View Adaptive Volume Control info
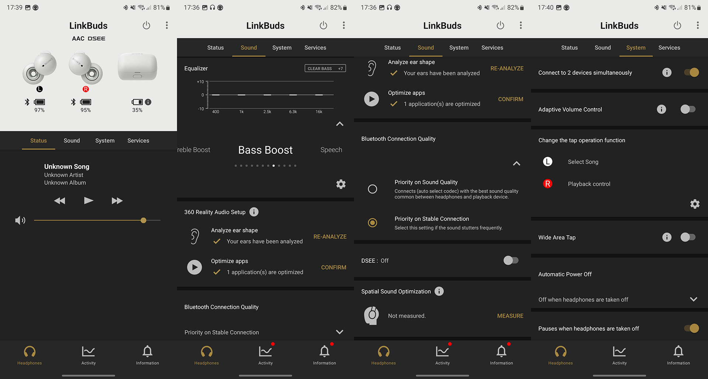The image size is (708, 379). (662, 109)
